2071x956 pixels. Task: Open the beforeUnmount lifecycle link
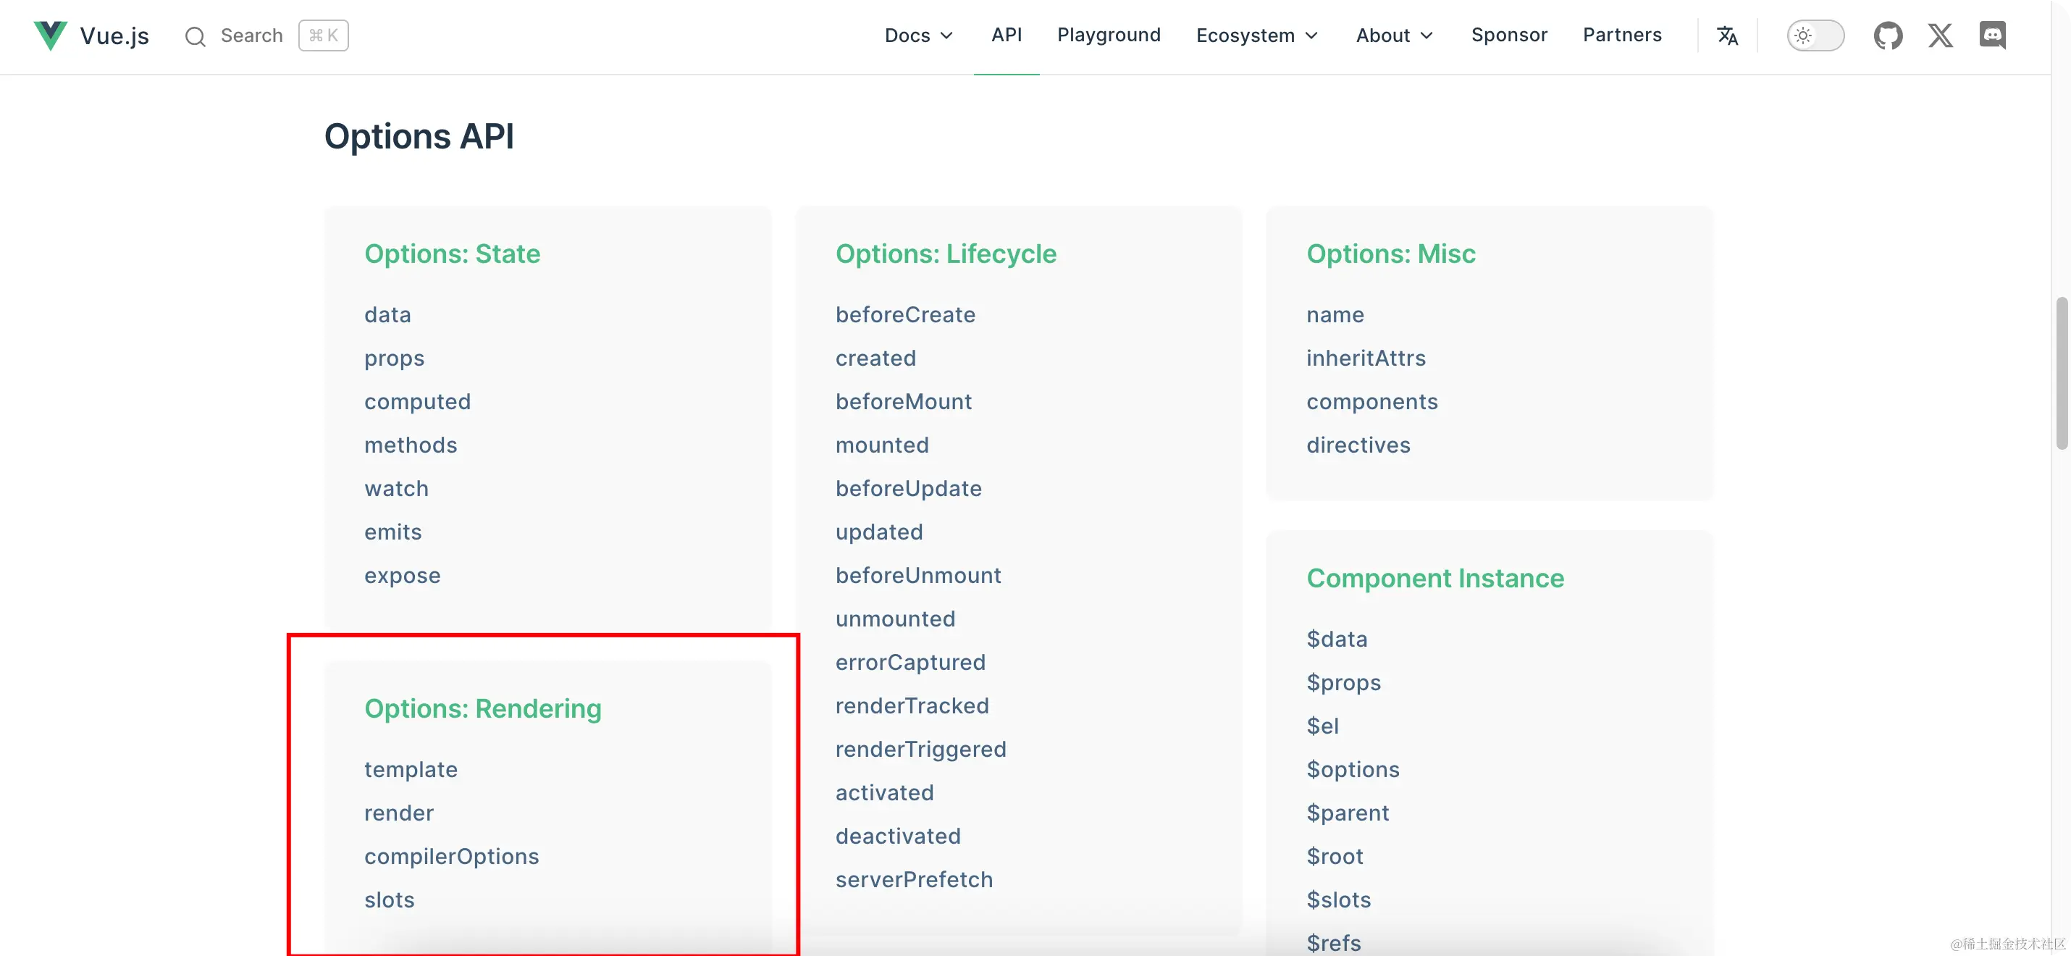[918, 576]
